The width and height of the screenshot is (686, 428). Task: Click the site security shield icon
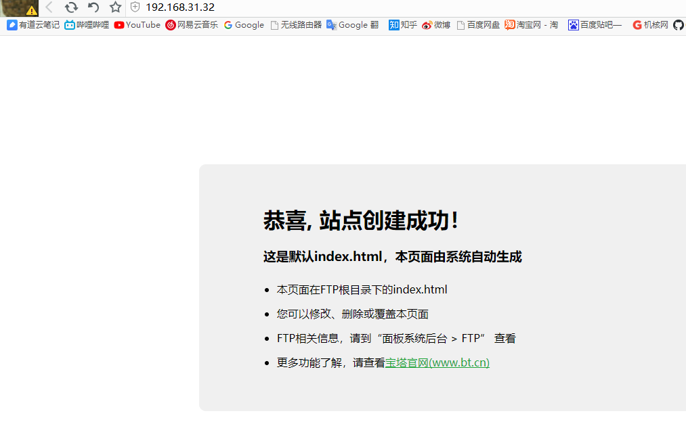(134, 7)
